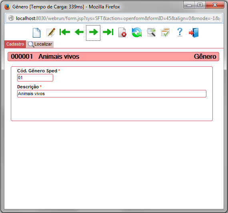Click the Descrição text field

112,94
